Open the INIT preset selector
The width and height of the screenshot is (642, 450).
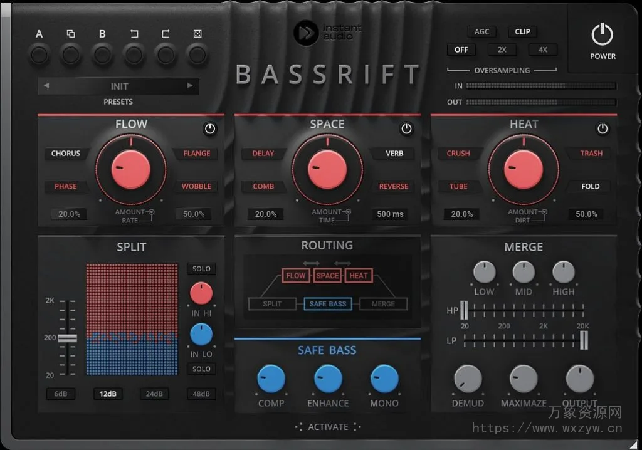pos(118,86)
